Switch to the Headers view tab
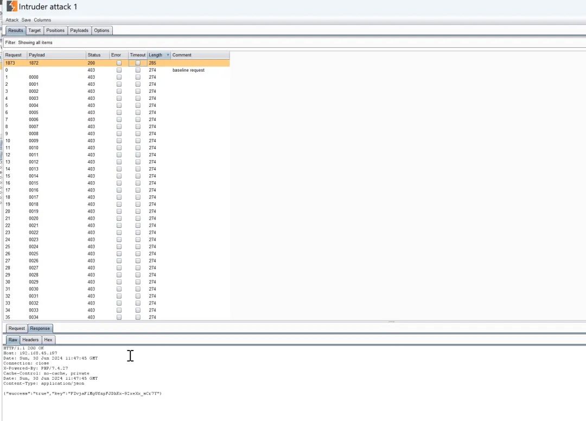This screenshot has height=421, width=586. [x=30, y=340]
